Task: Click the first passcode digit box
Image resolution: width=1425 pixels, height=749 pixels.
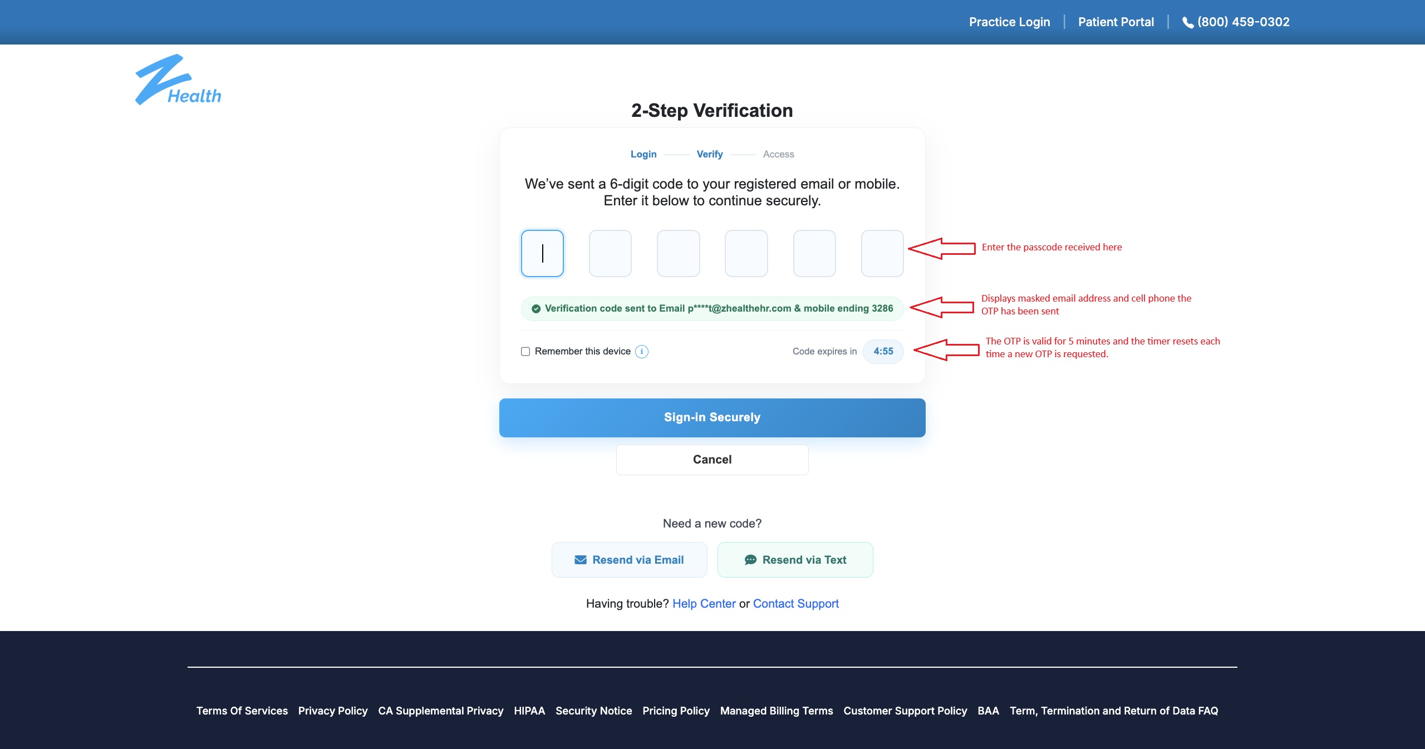Action: pos(542,253)
